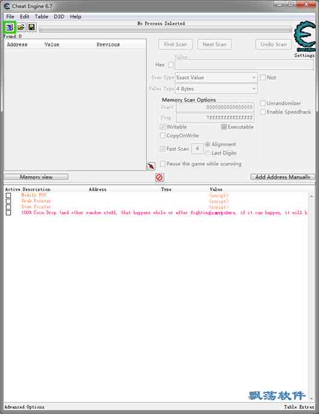Click the save floppy disk icon

tap(32, 27)
